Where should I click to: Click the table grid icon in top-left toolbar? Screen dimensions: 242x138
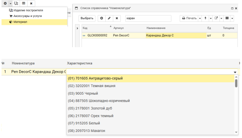click(24, 3)
